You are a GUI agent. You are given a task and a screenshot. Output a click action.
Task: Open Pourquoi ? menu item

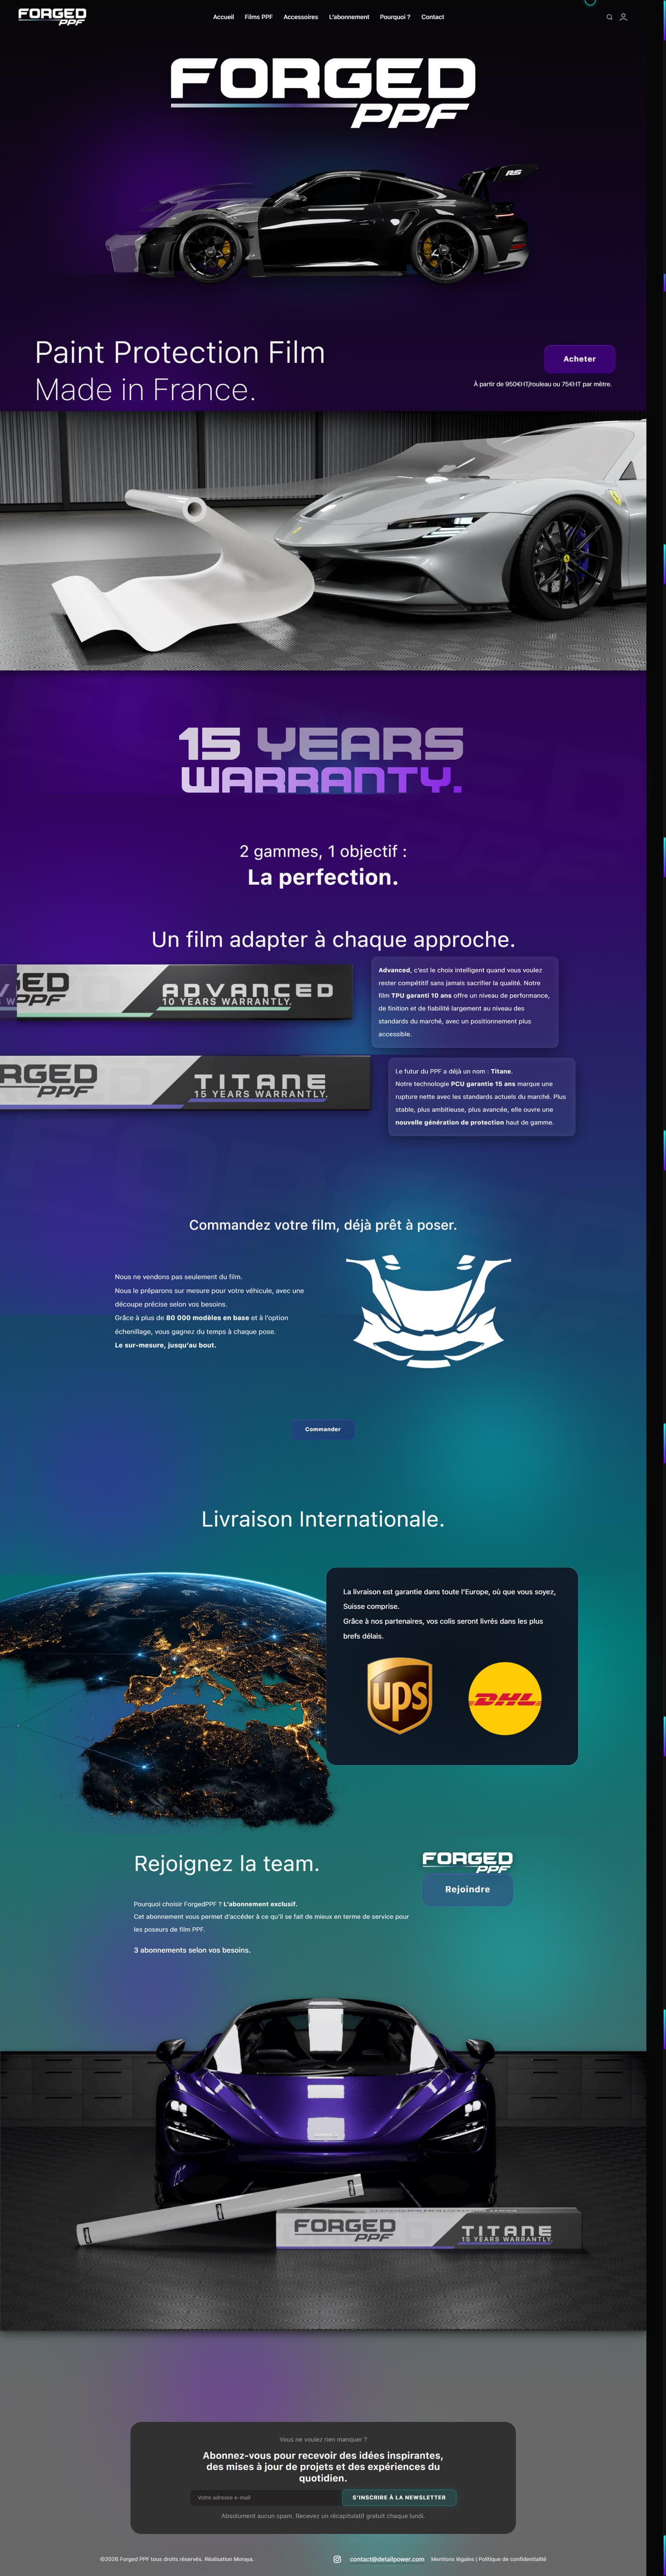394,17
